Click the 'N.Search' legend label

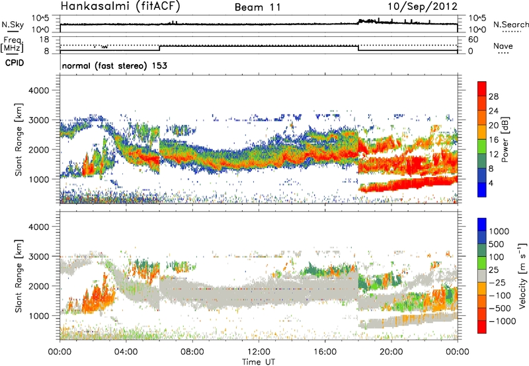510,24
